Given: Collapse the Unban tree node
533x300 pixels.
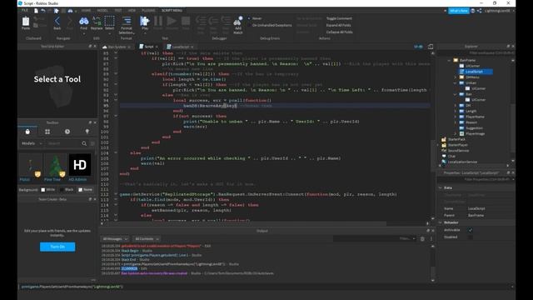Looking at the screenshot, I should [x=456, y=83].
